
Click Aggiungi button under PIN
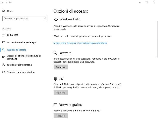point(61,92)
